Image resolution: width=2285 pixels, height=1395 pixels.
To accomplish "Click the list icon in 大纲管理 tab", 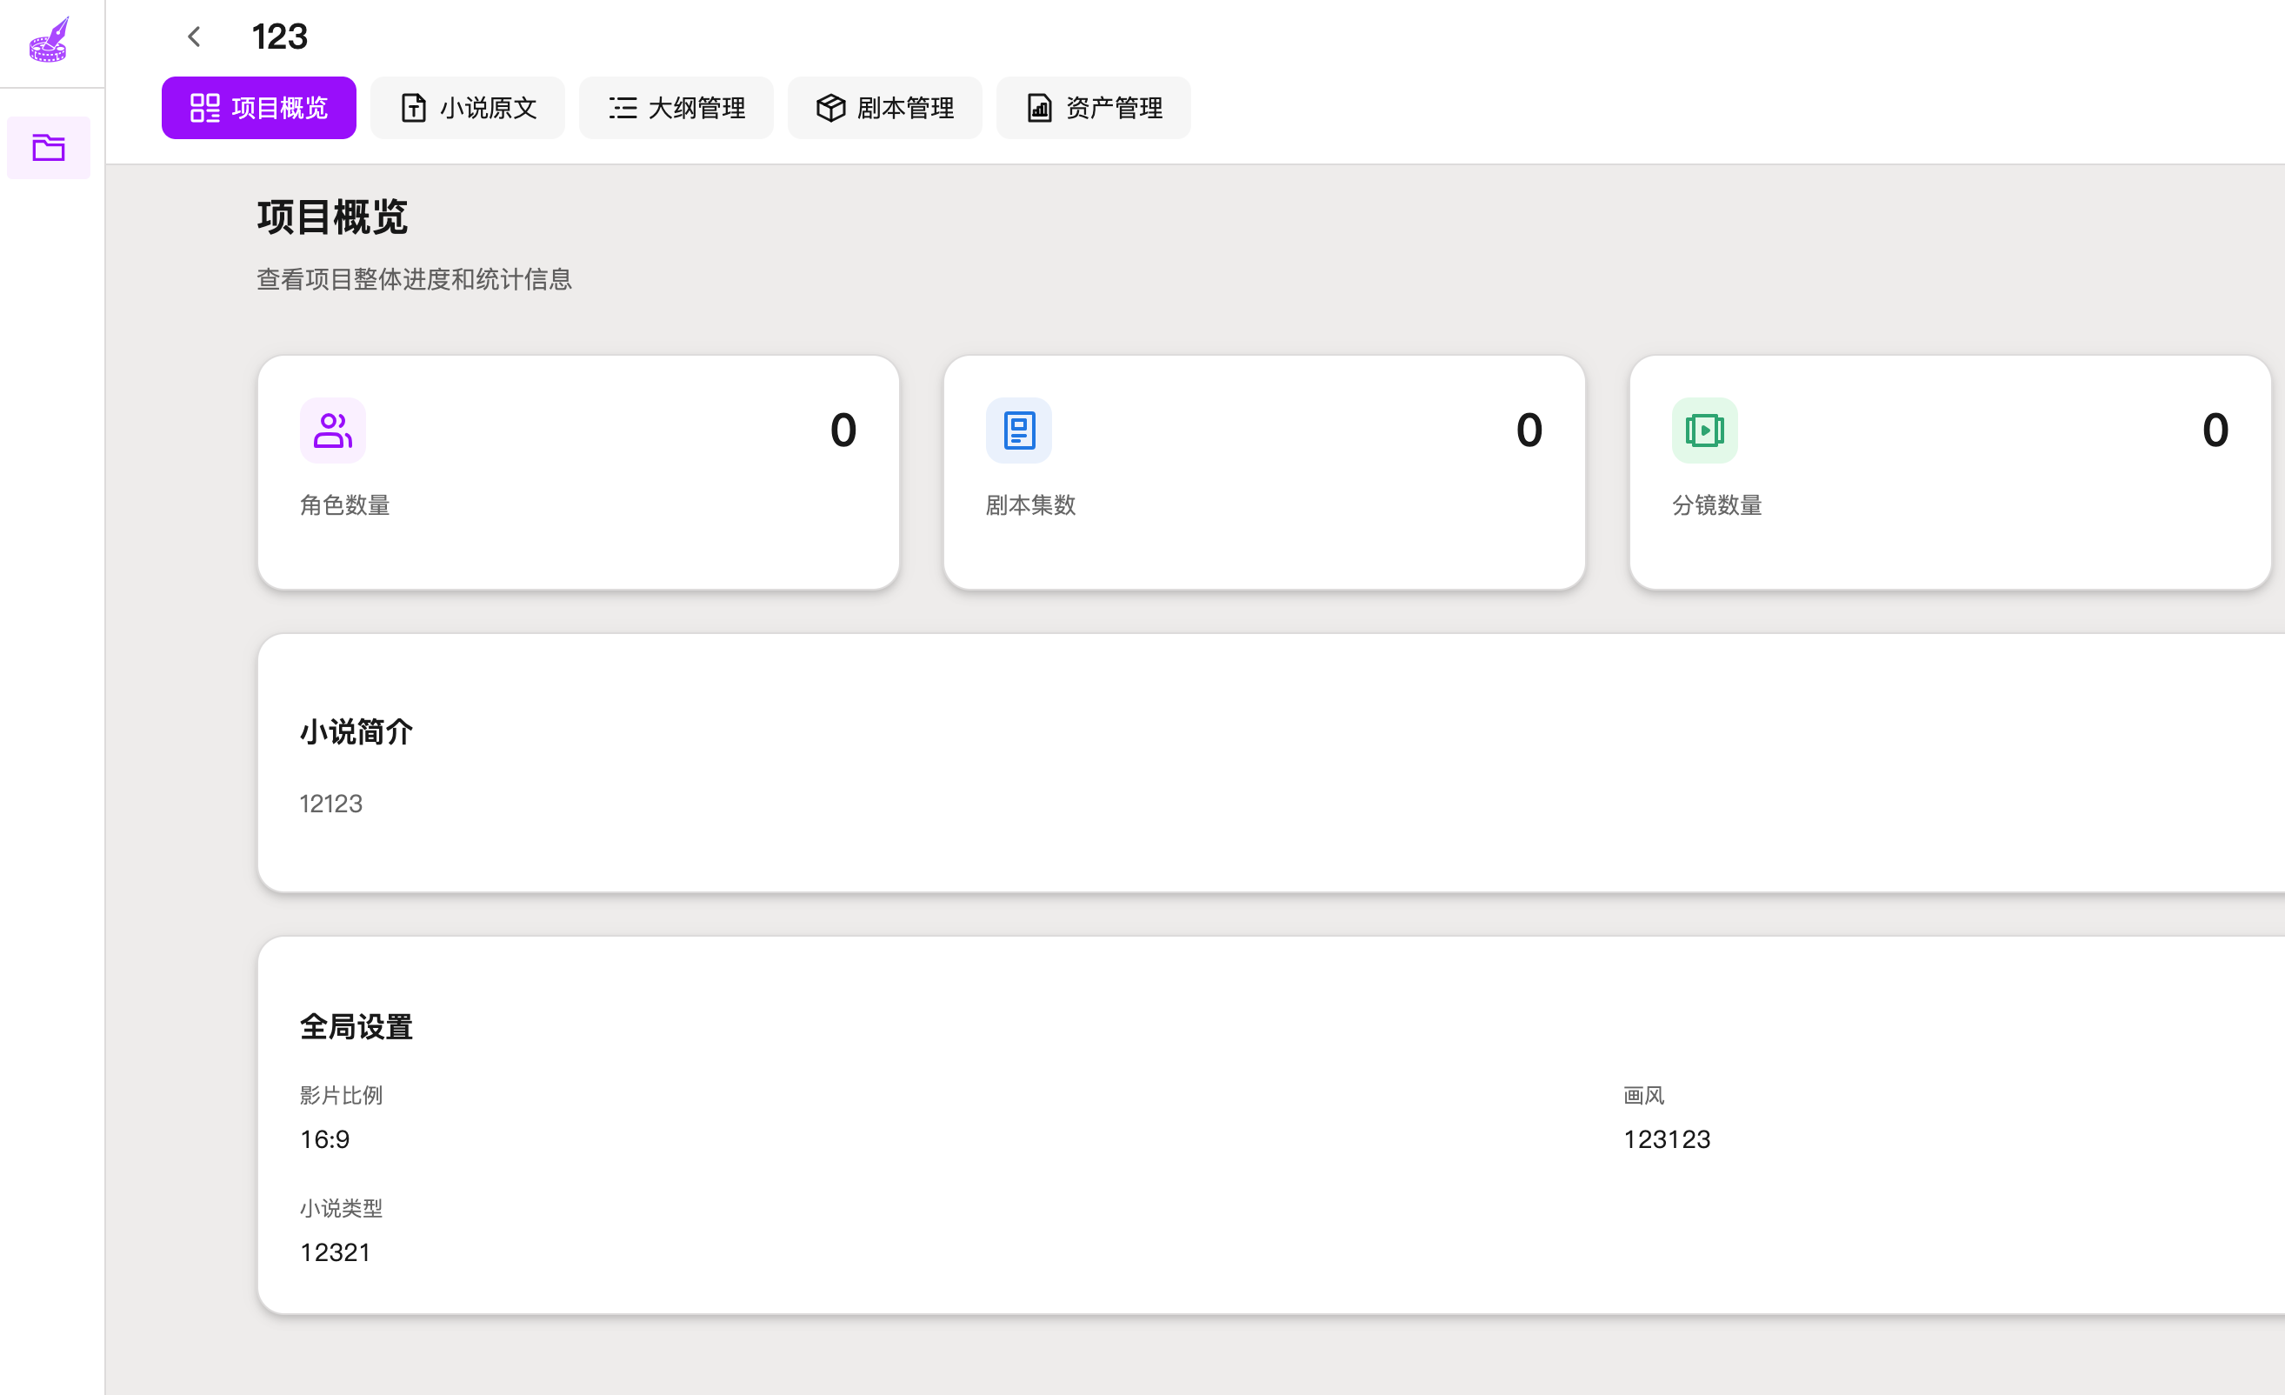I will 623,109.
